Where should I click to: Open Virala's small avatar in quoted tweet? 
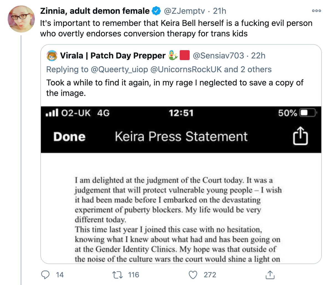(52, 56)
